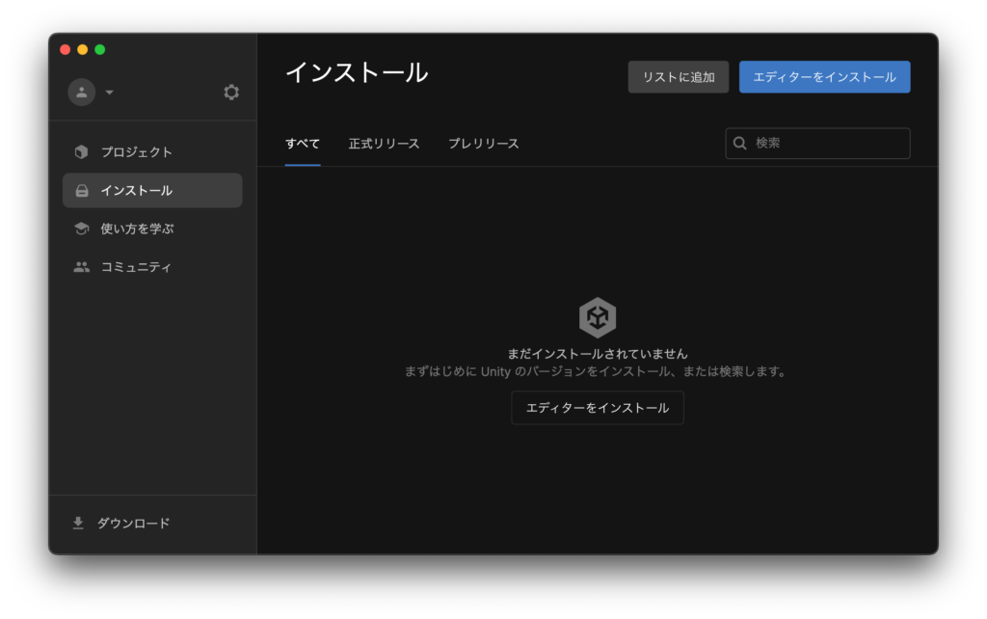Click the red close window button

[x=65, y=50]
